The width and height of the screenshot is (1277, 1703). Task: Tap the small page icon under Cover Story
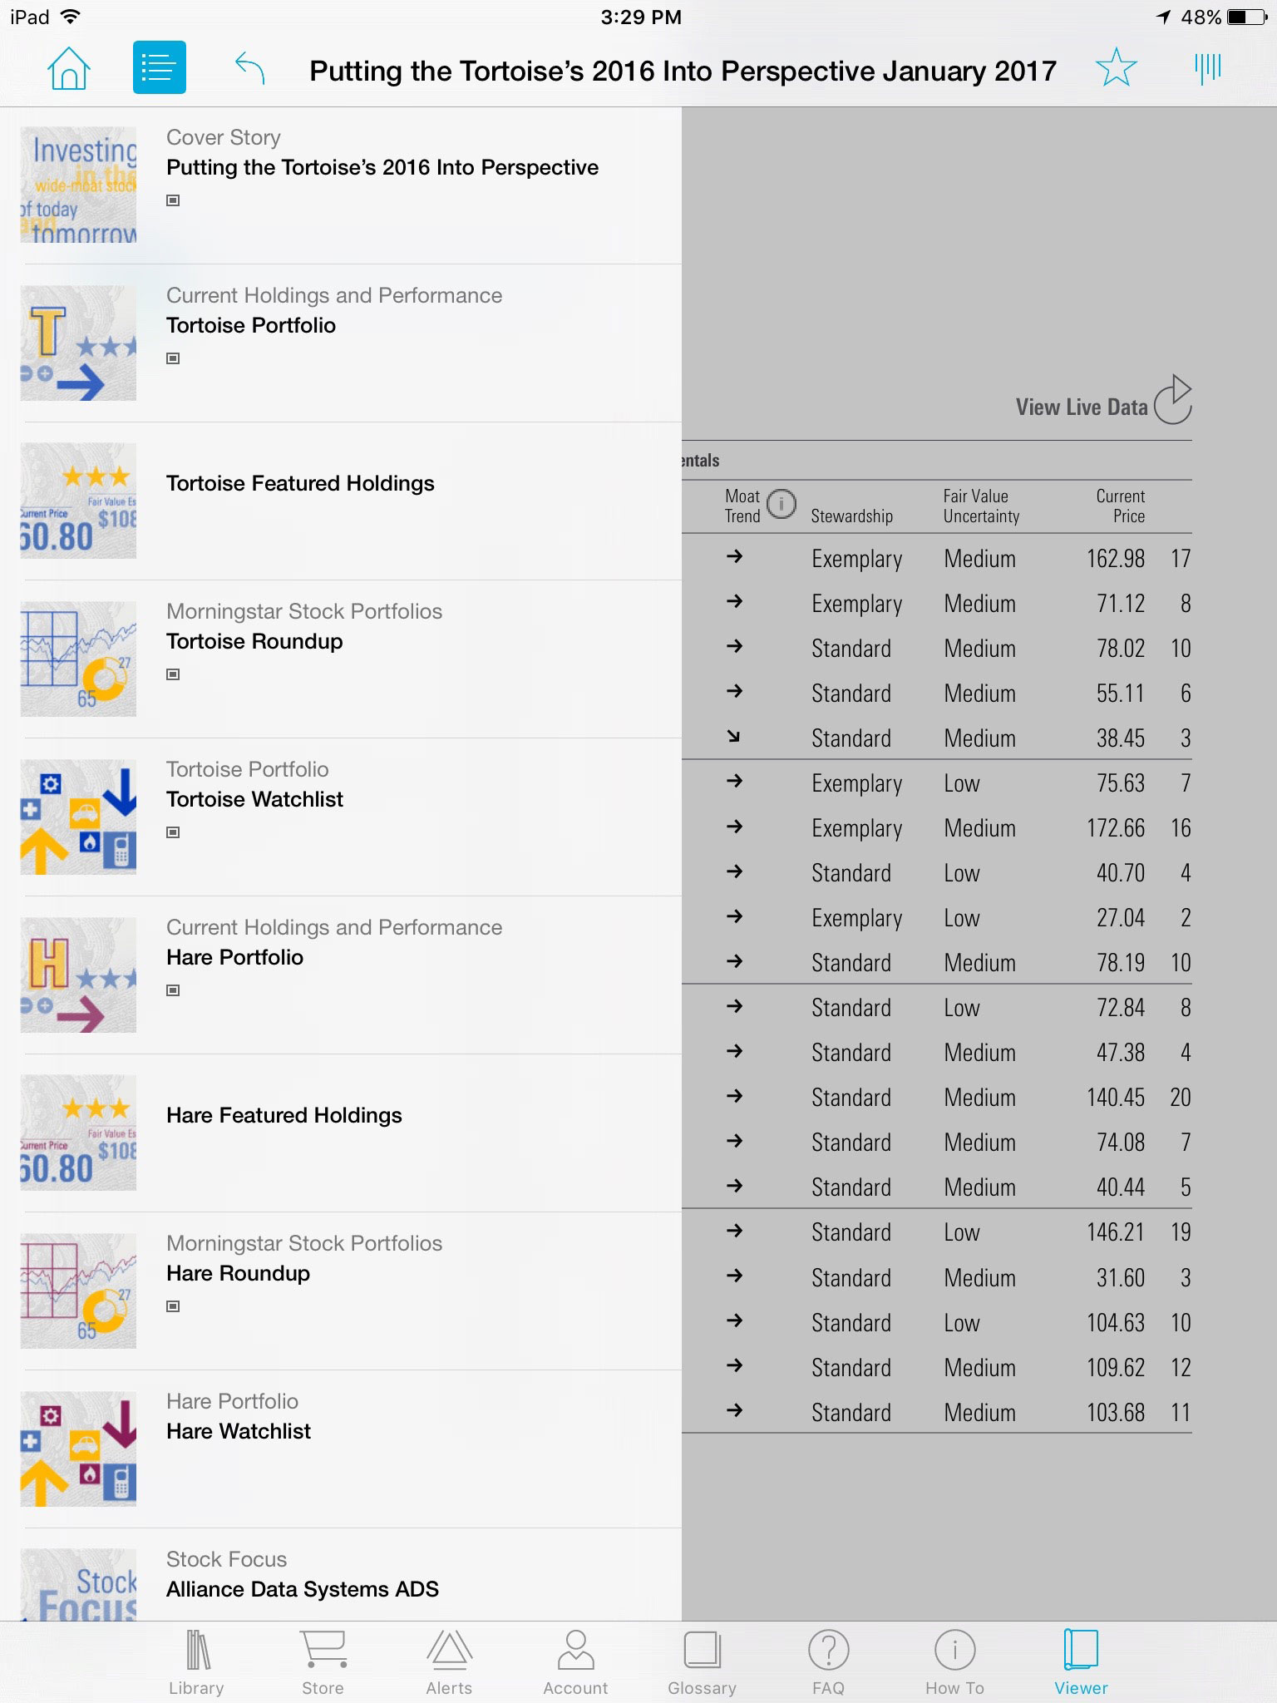point(173,200)
